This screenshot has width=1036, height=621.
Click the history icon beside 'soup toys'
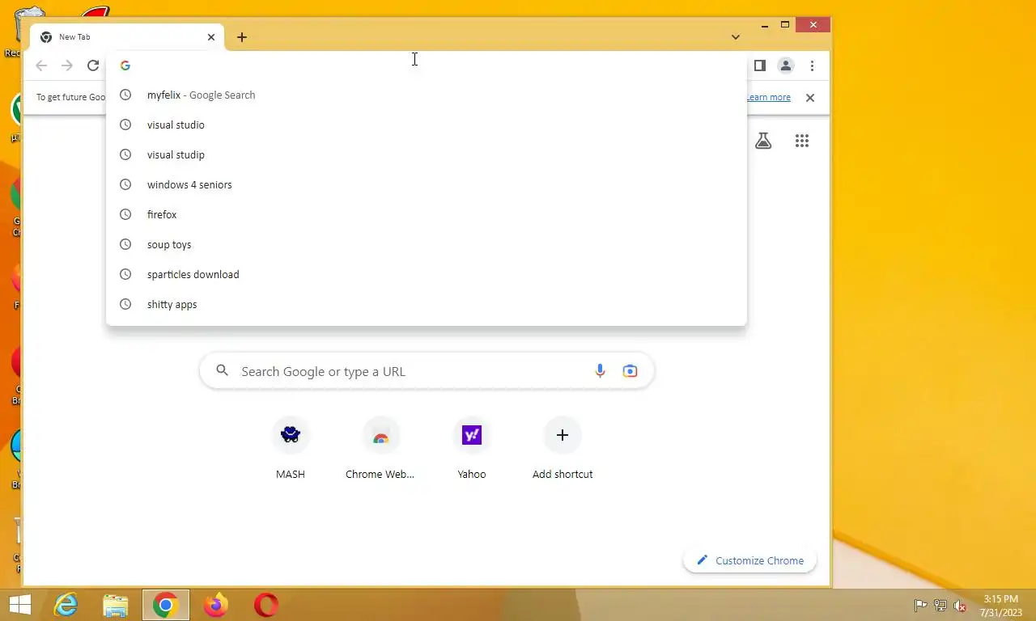click(125, 244)
